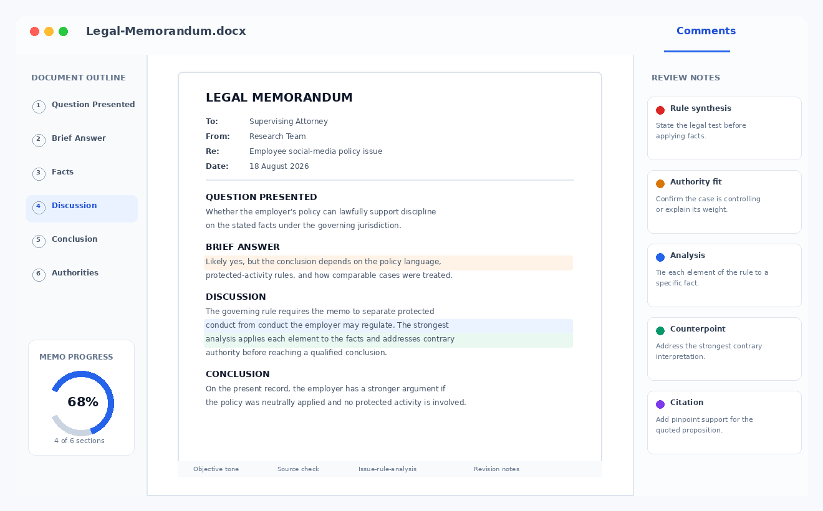Click the CONCLUSION heading in the memo
The image size is (823, 511).
238,375
